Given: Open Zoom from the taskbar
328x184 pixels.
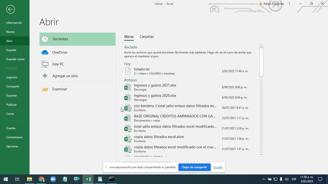Looking at the screenshot, I should point(53,179).
